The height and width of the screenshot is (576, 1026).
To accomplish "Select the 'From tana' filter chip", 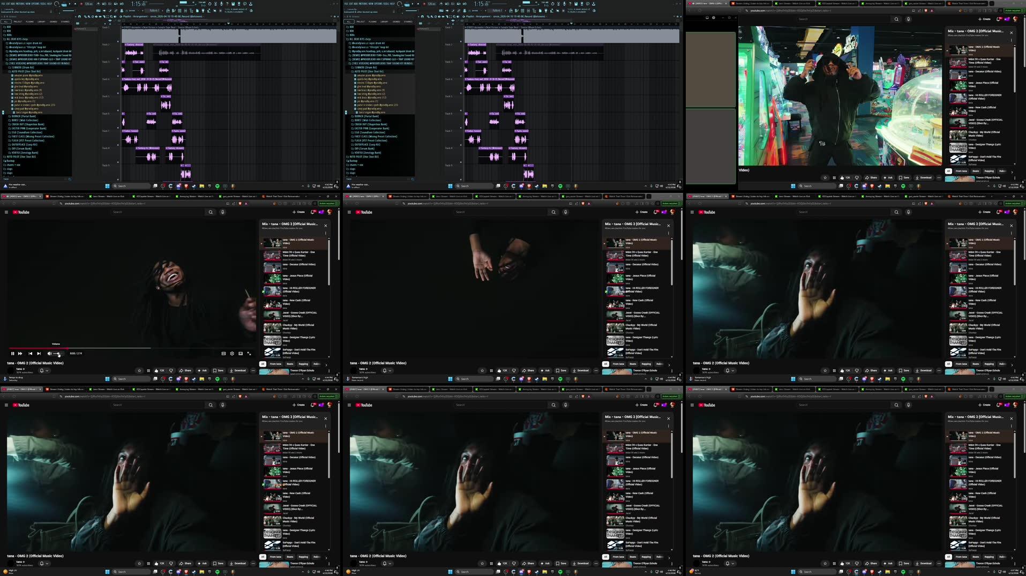I will pyautogui.click(x=276, y=364).
